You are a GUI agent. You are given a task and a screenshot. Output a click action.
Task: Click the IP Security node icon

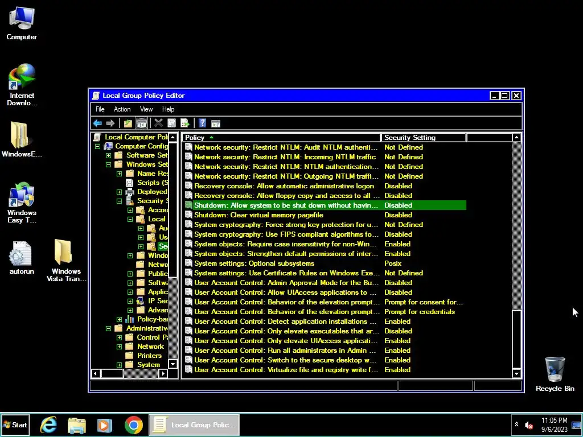tap(140, 301)
